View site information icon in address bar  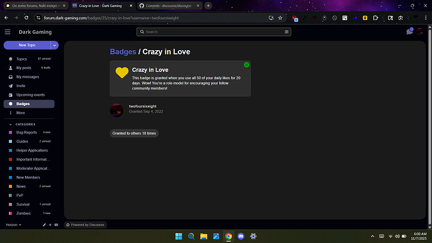(39, 18)
